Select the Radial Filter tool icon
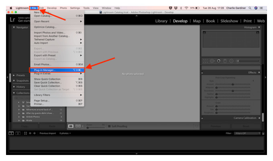Image resolution: width=273 pixels, height=161 pixels. pos(231,61)
